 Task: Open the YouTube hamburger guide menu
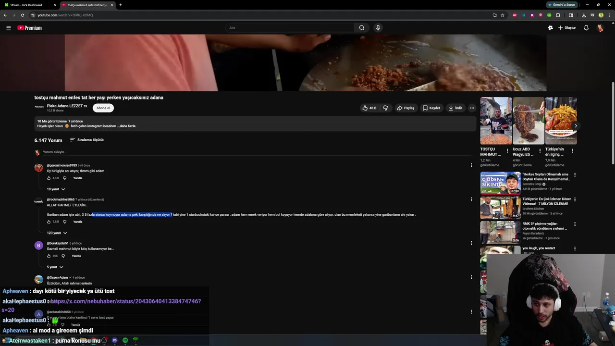click(x=8, y=28)
